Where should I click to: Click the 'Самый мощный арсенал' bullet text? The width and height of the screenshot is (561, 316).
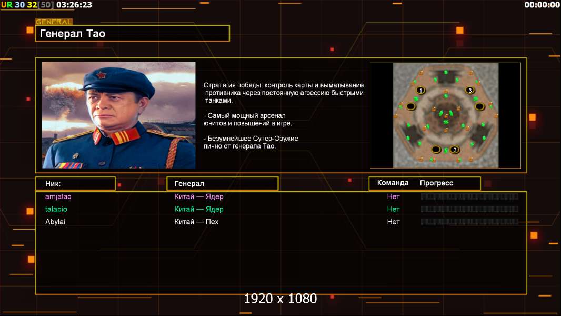coord(247,120)
